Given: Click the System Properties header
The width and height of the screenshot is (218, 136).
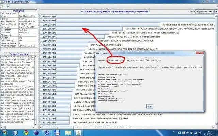Looking at the screenshot, I should (19, 54).
